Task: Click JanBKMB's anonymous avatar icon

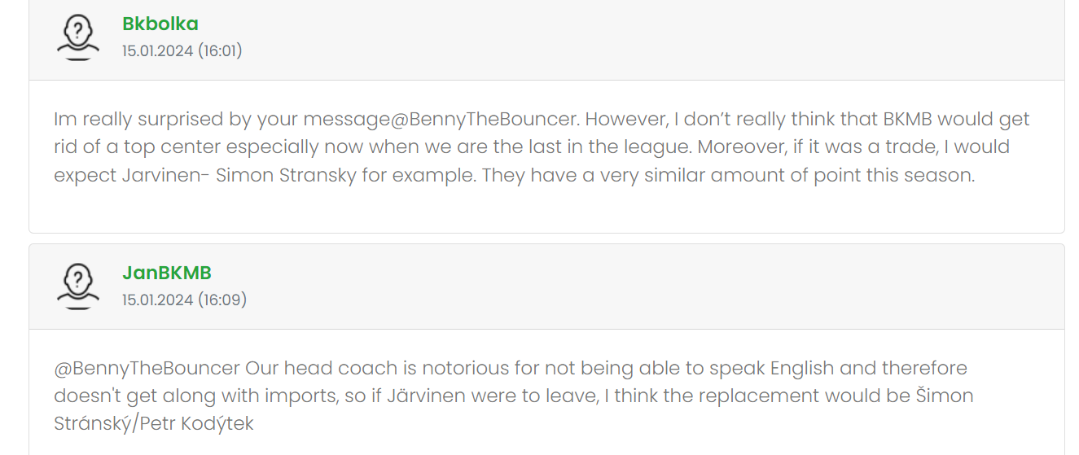Action: tap(77, 287)
